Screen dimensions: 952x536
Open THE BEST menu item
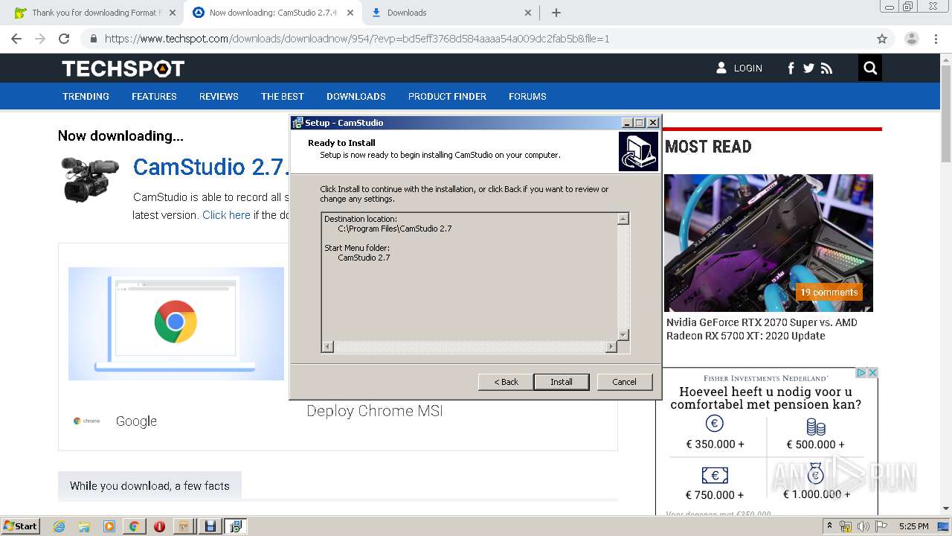tap(283, 96)
